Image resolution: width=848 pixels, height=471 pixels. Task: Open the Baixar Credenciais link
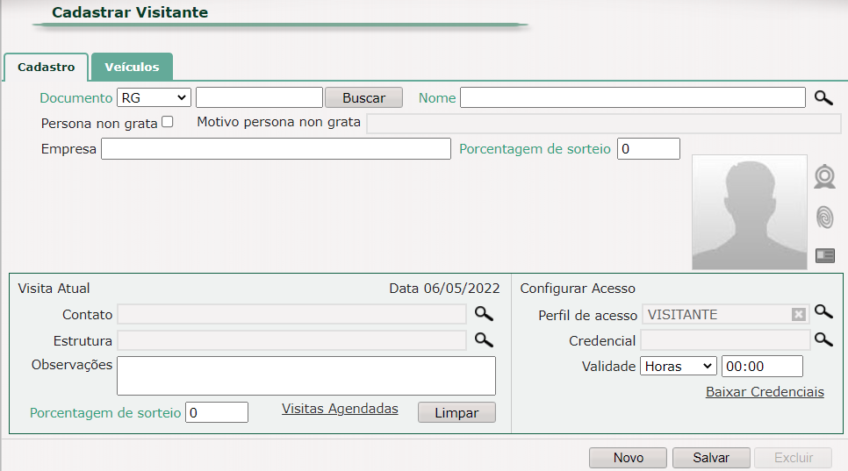pos(765,391)
